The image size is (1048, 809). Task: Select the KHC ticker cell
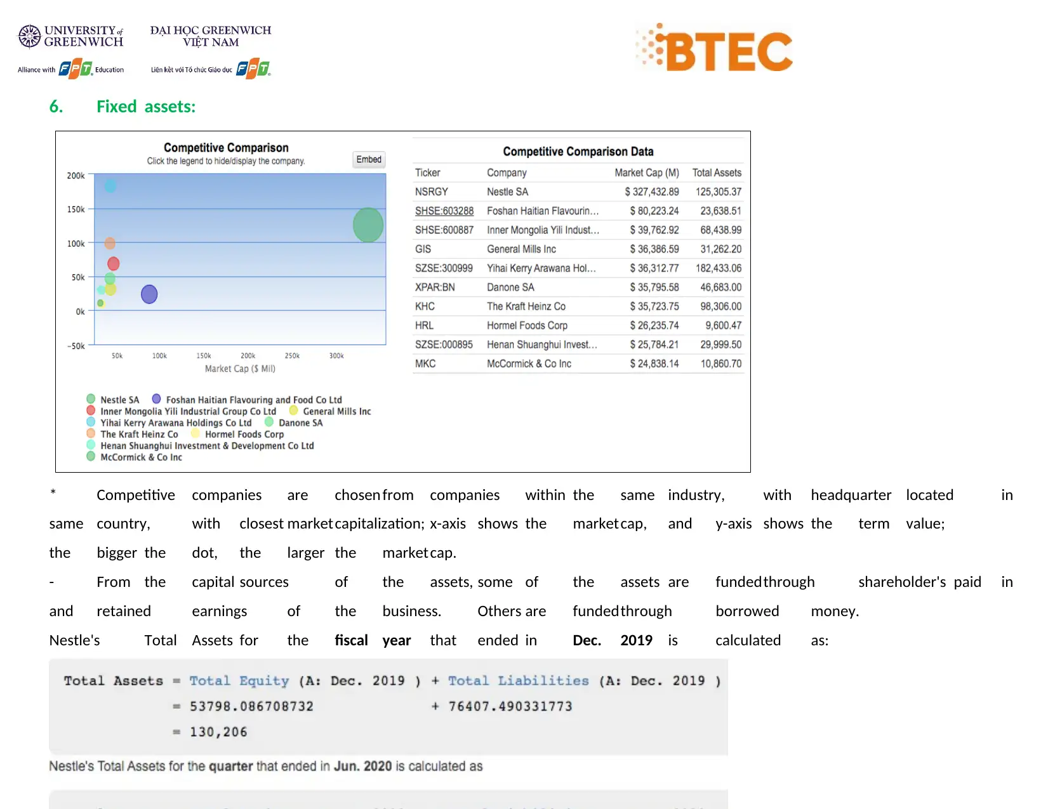pos(425,306)
